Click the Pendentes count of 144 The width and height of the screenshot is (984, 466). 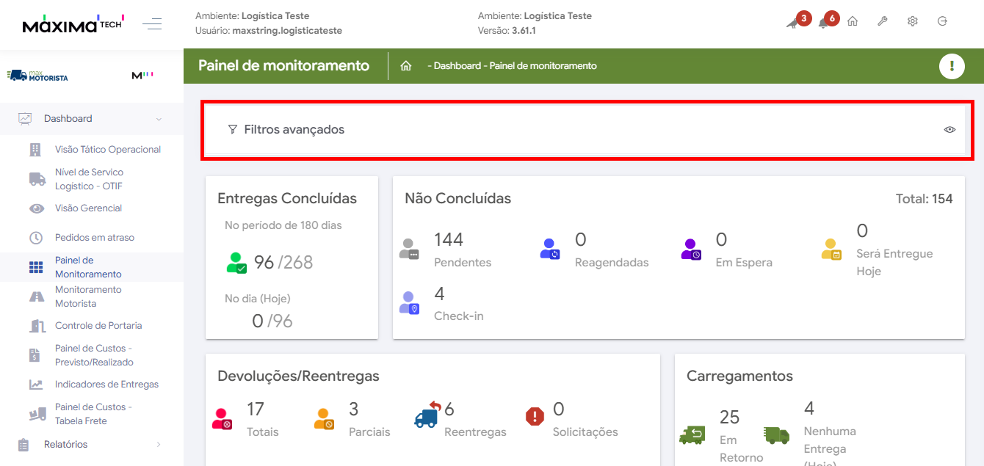[x=449, y=240]
